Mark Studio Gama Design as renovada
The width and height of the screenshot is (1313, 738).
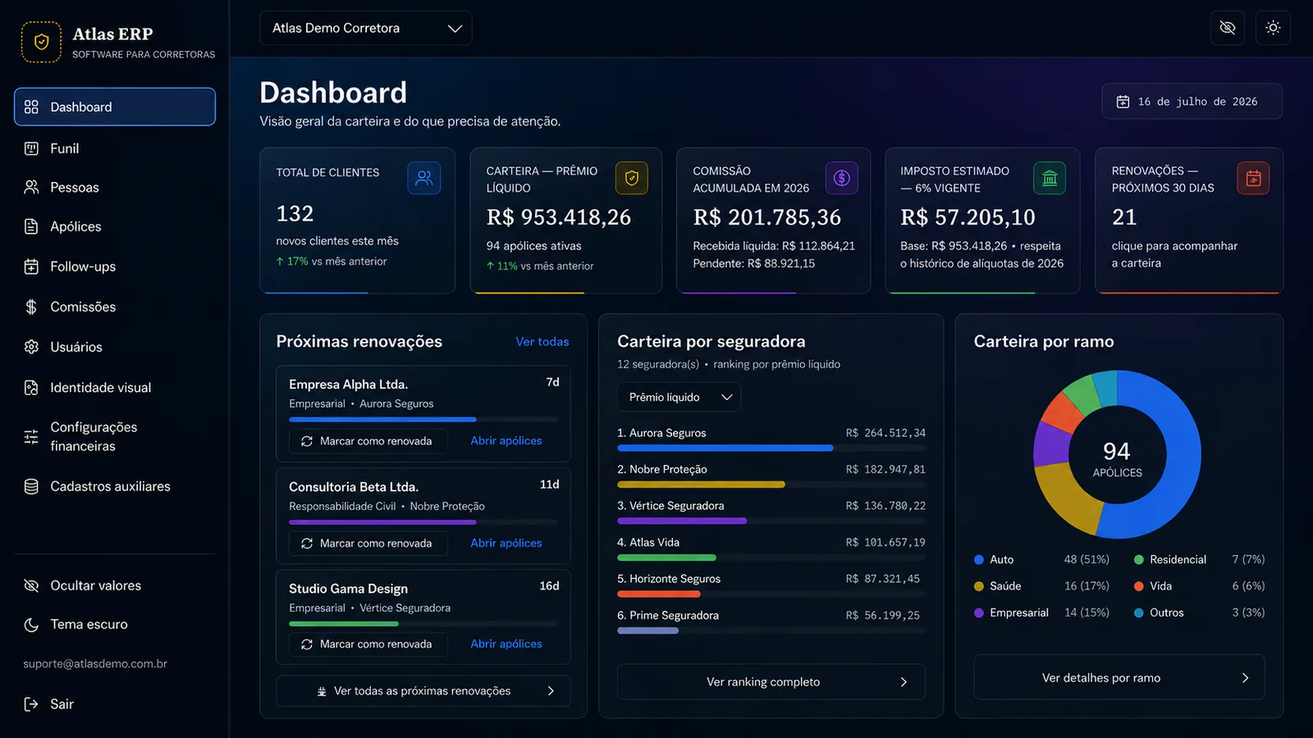pos(368,645)
